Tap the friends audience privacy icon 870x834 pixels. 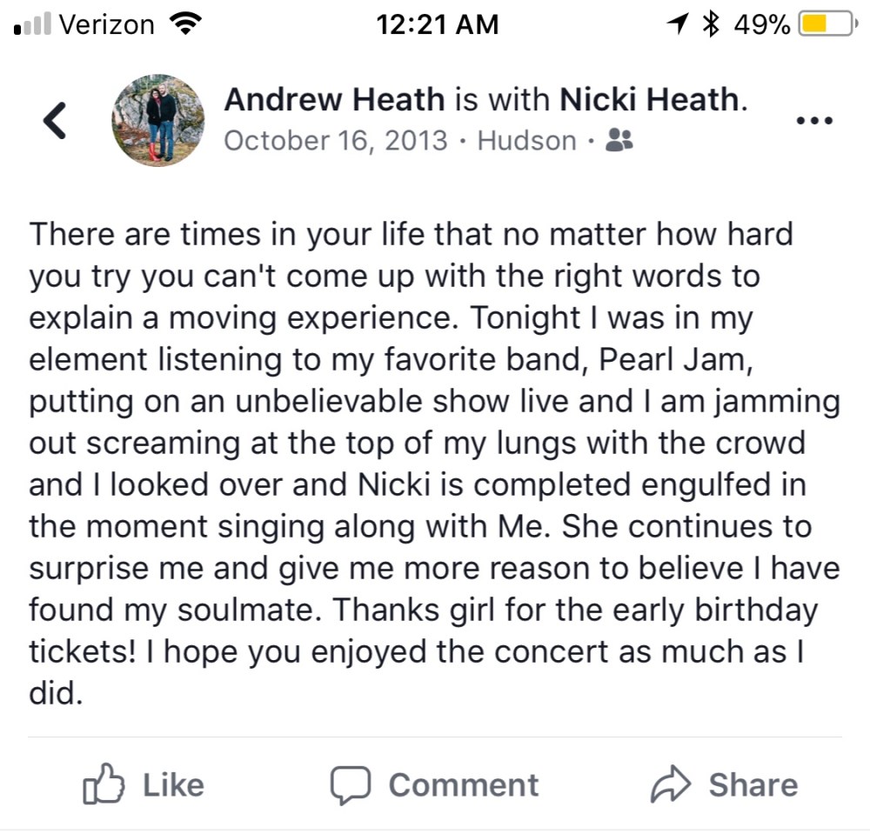[x=619, y=140]
